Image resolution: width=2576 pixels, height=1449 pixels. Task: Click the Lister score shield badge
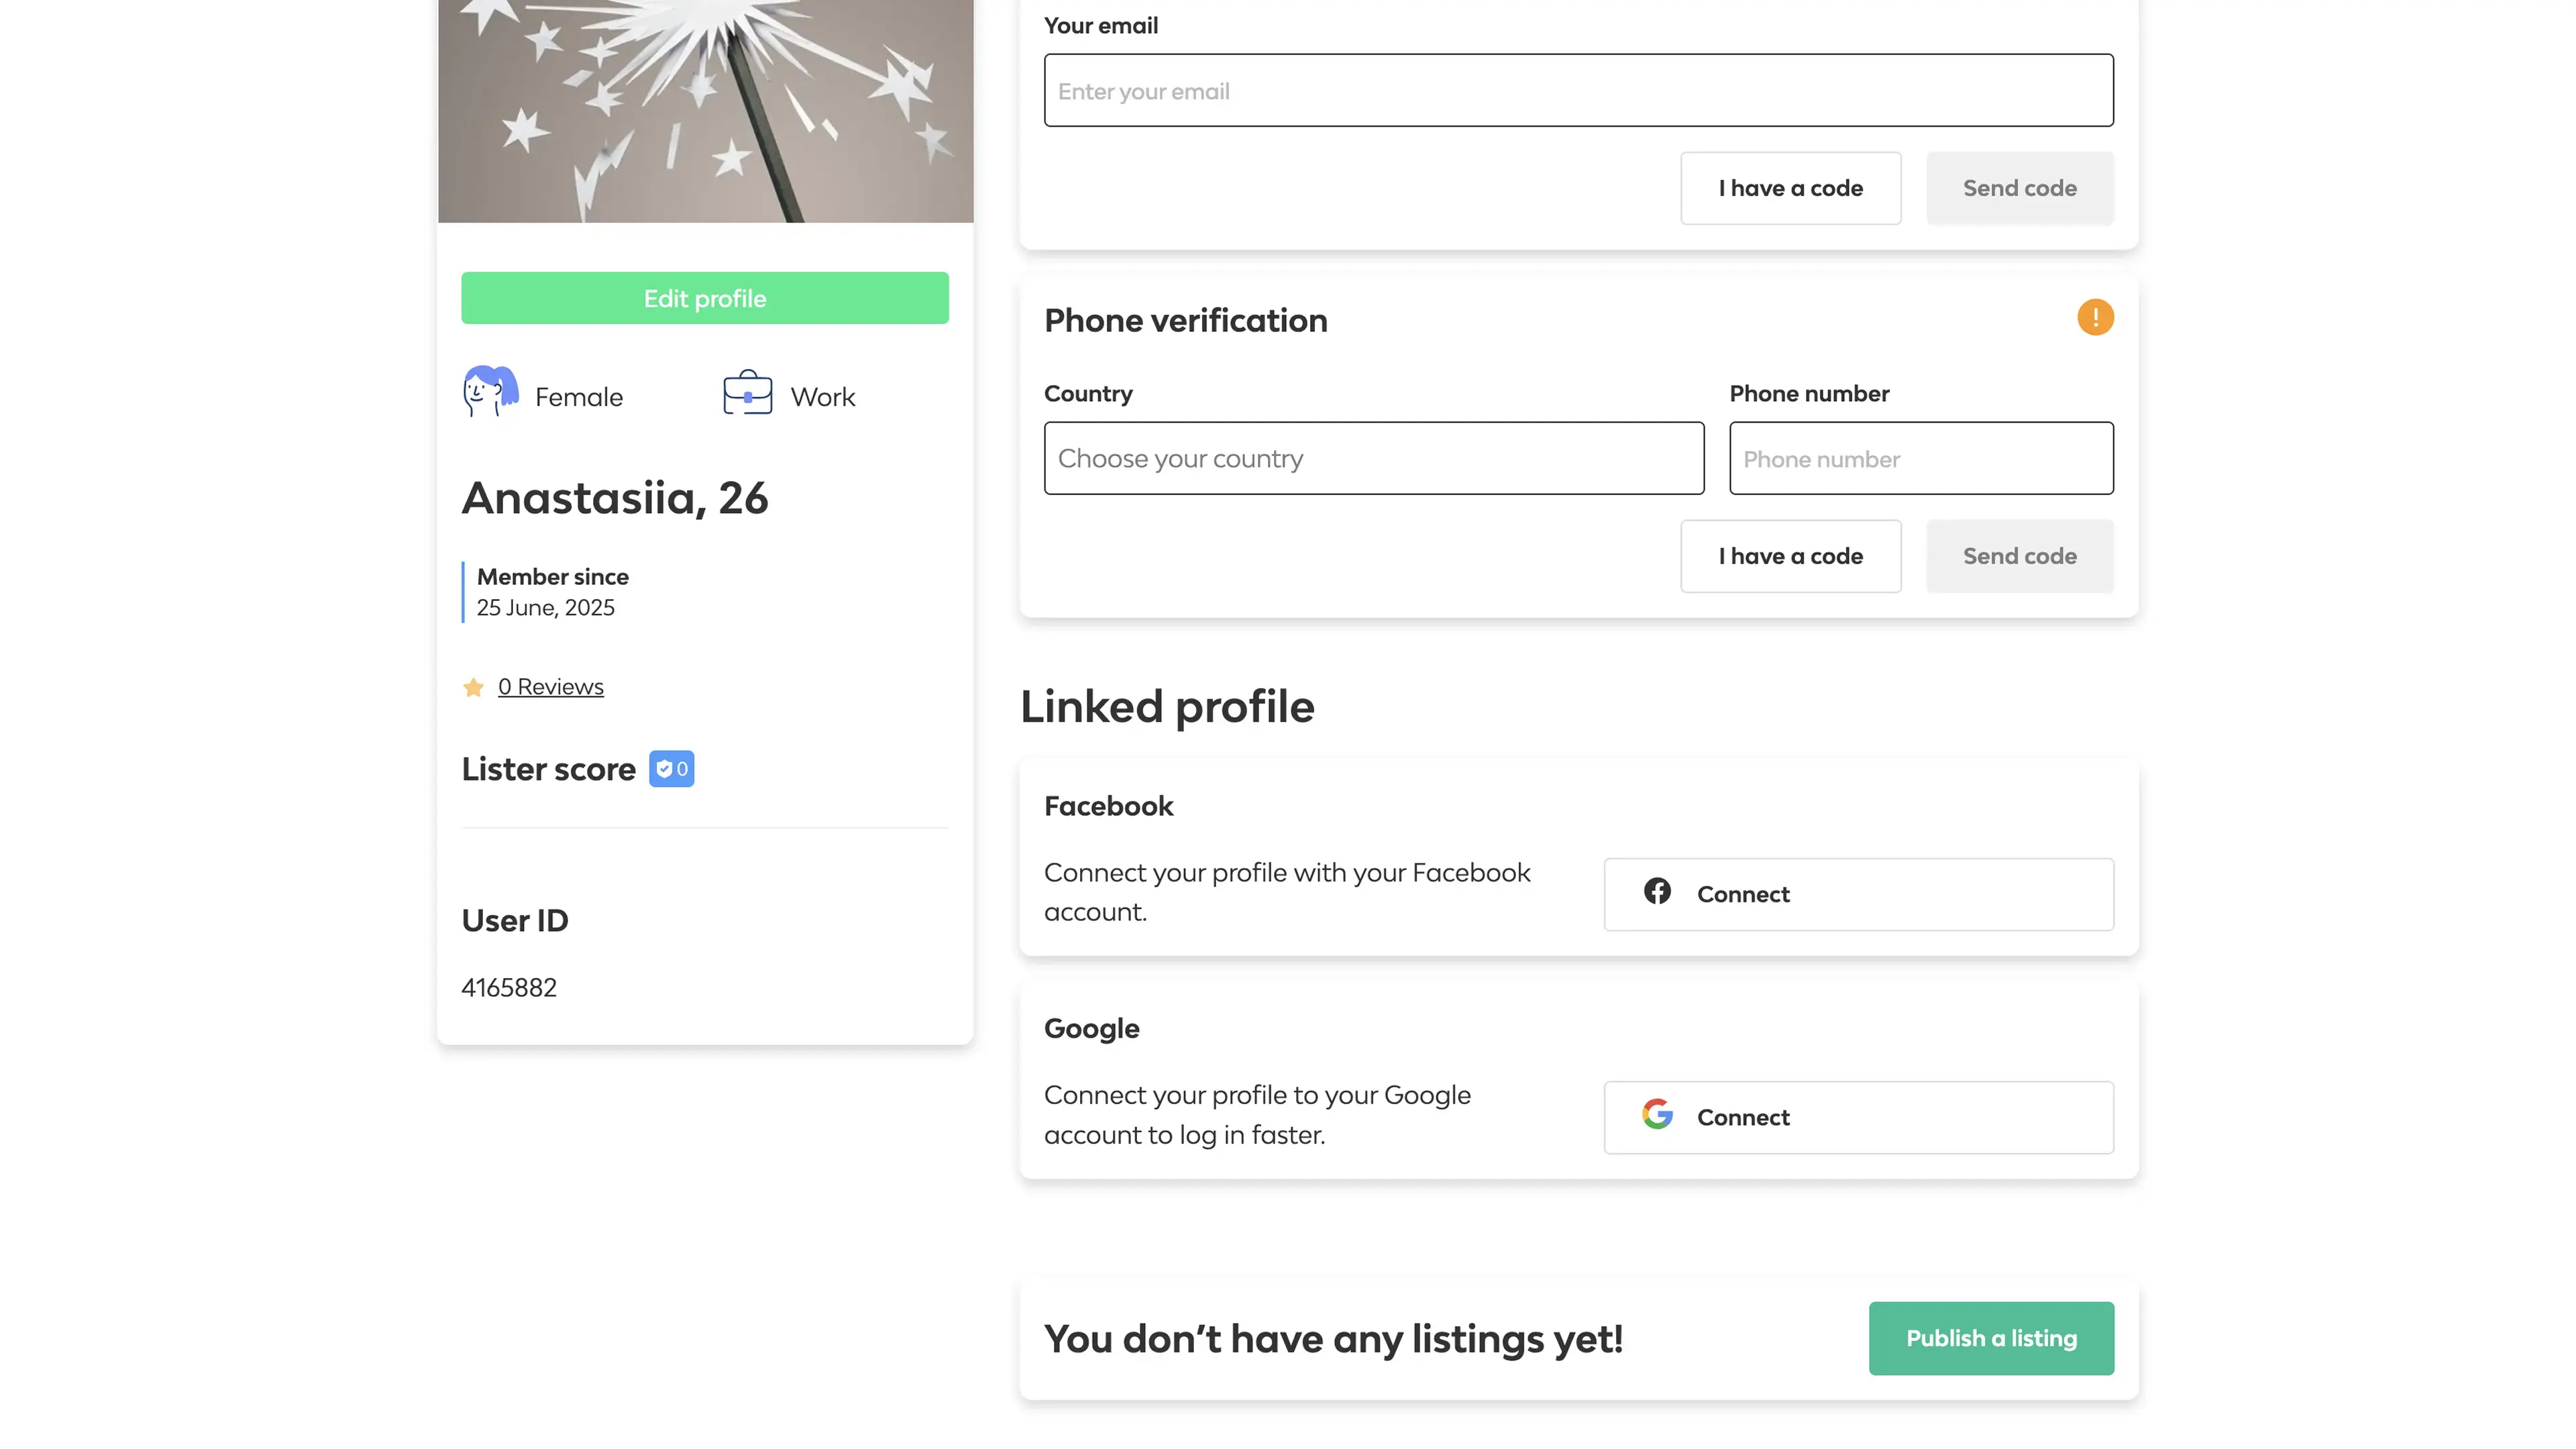(671, 769)
